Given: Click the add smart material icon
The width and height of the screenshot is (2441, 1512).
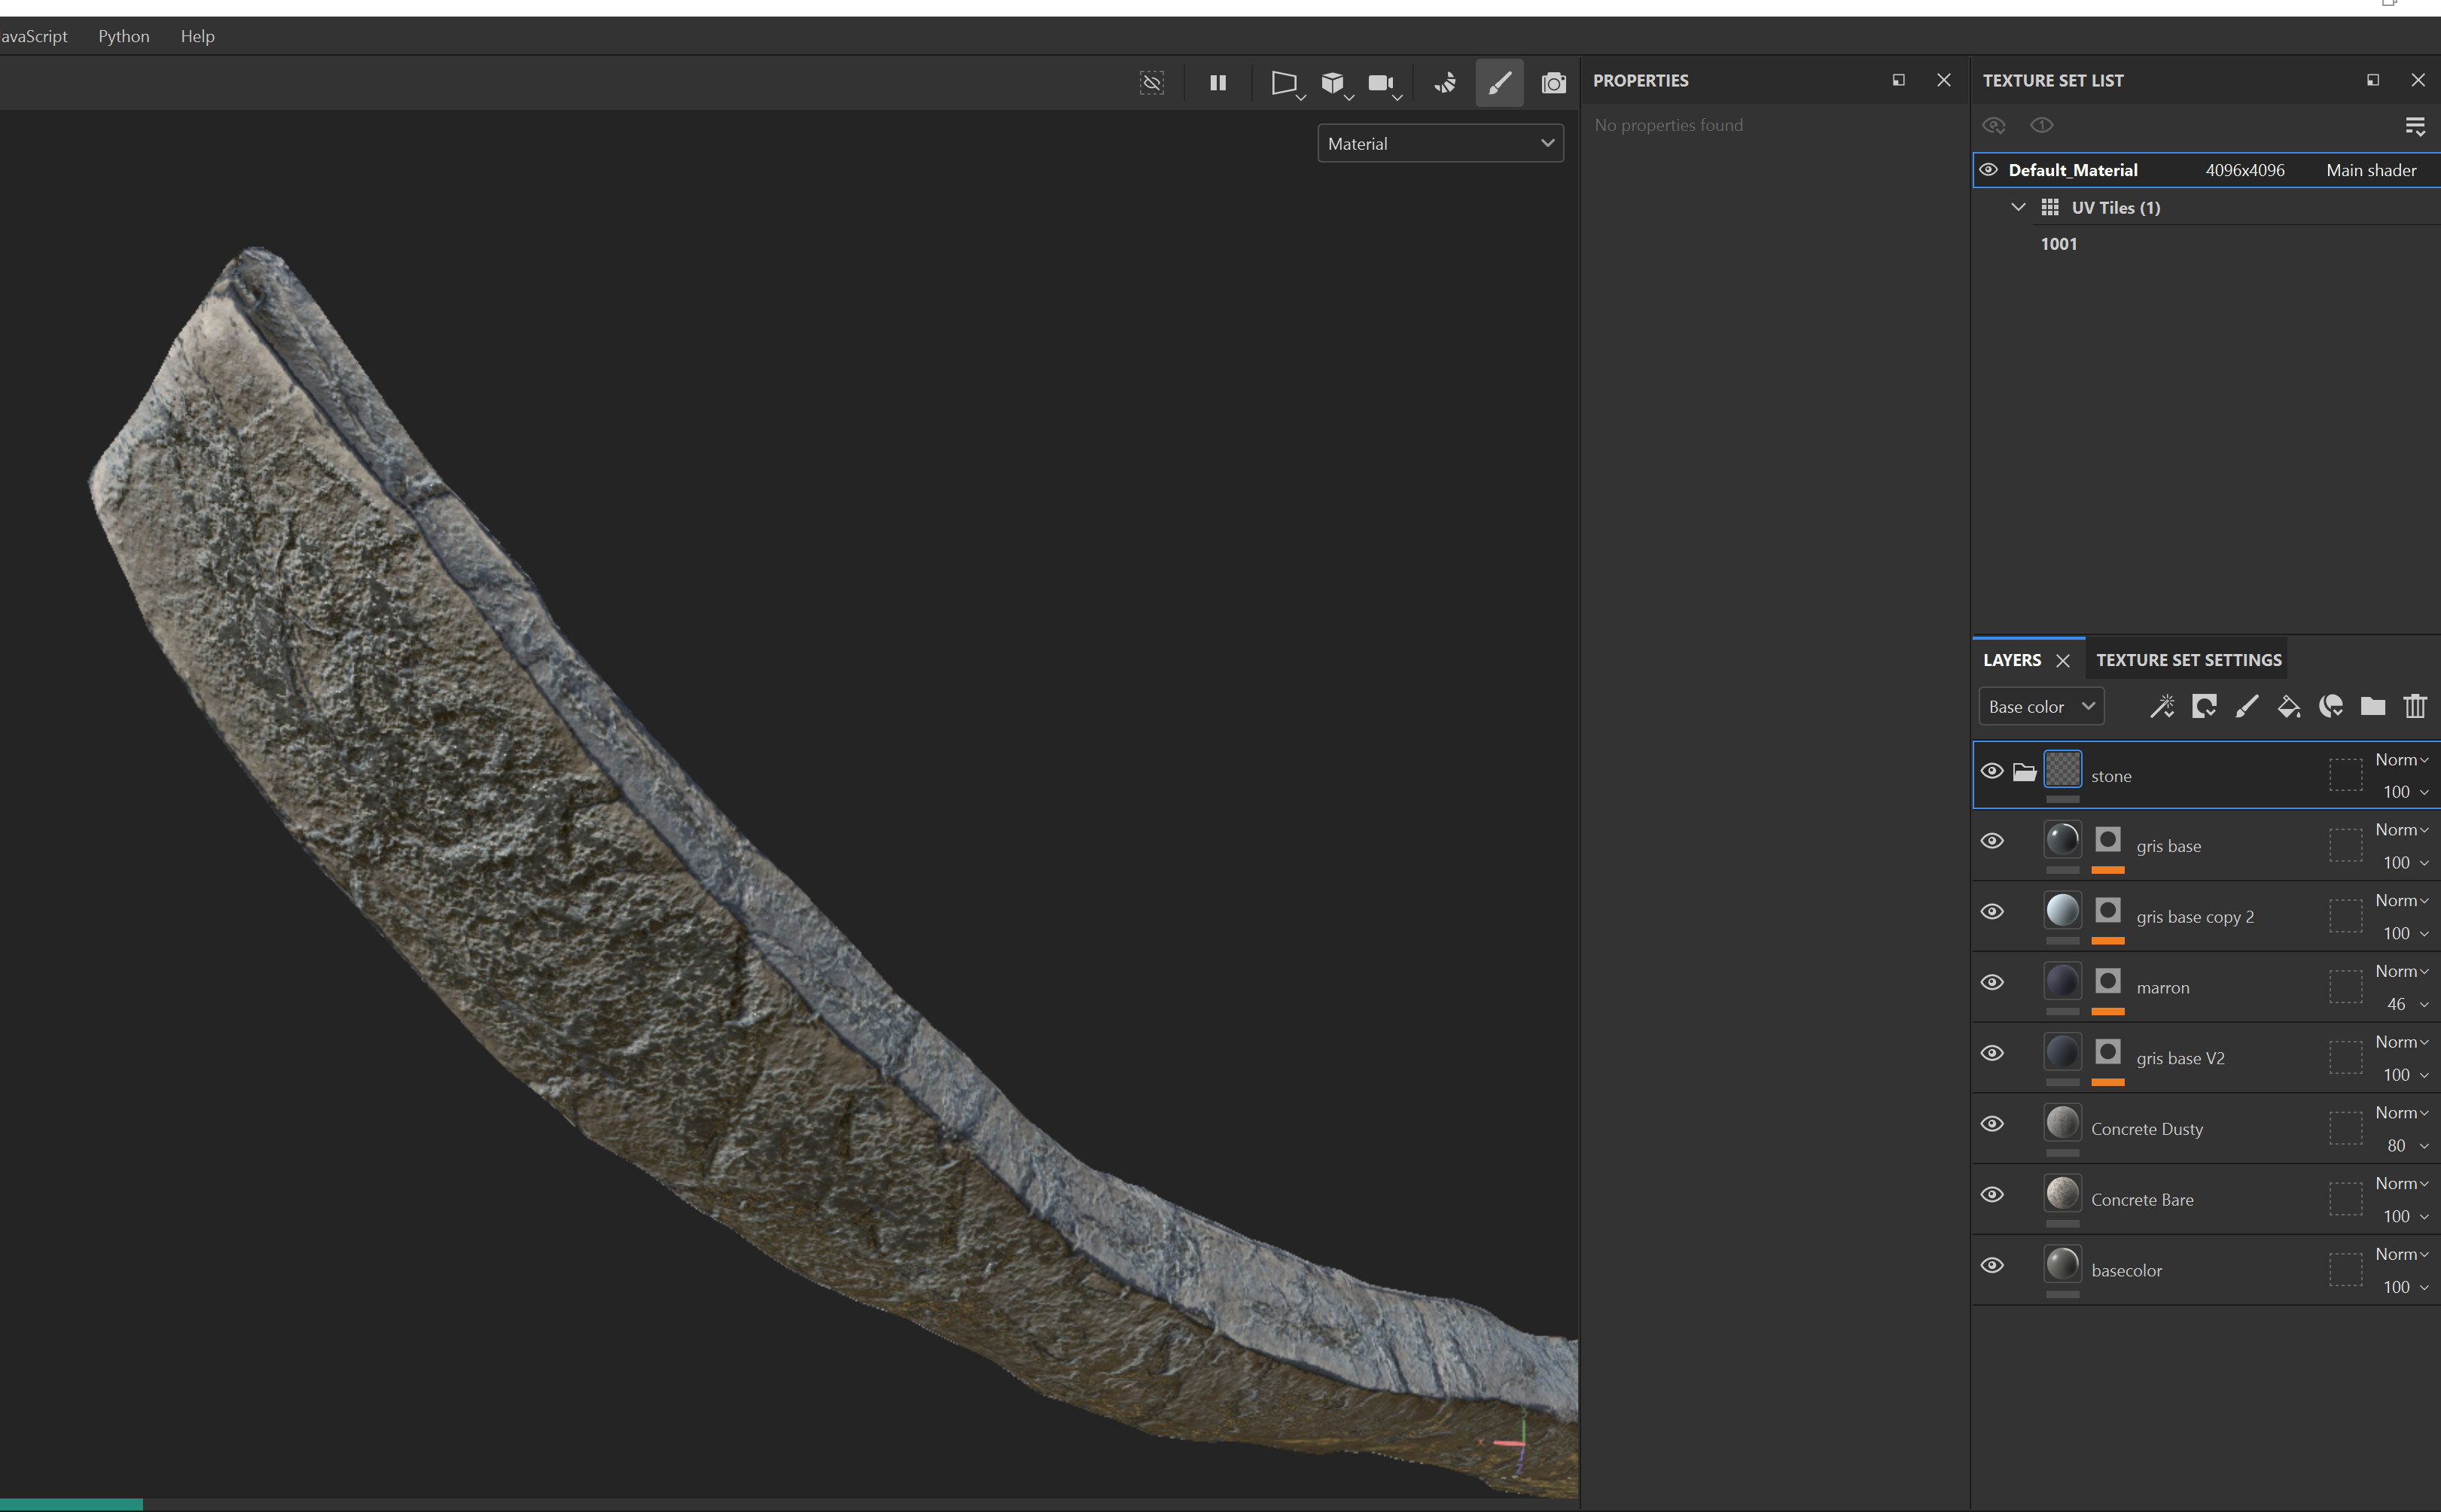Looking at the screenshot, I should click(x=2331, y=706).
